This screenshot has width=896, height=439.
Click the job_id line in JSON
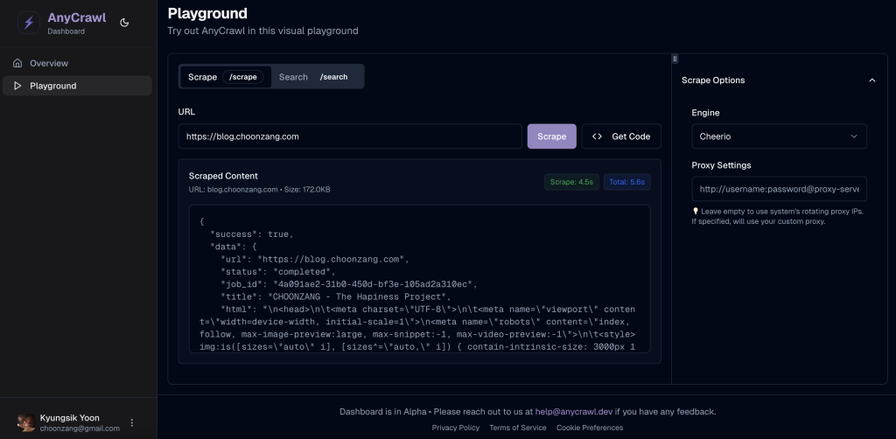click(348, 284)
